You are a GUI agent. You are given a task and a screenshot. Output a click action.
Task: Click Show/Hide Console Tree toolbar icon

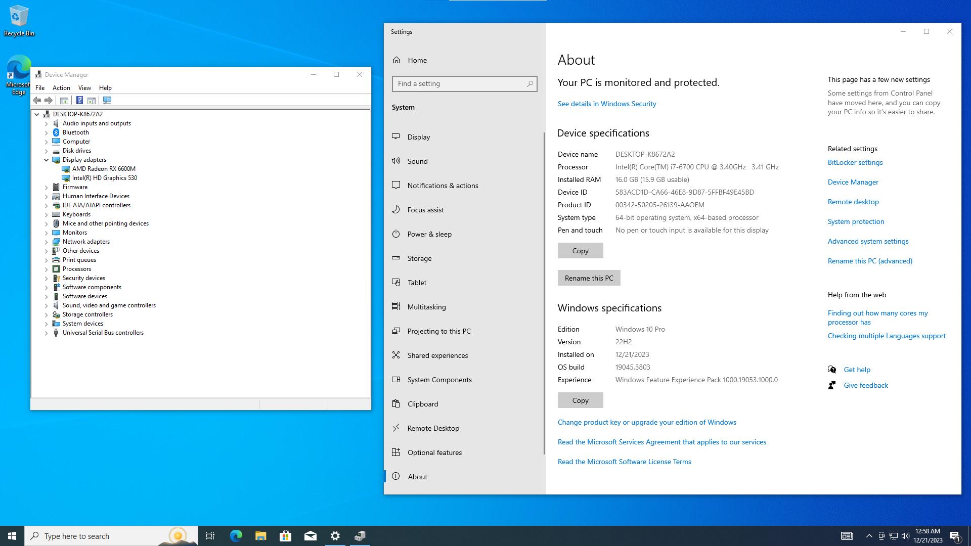click(64, 101)
